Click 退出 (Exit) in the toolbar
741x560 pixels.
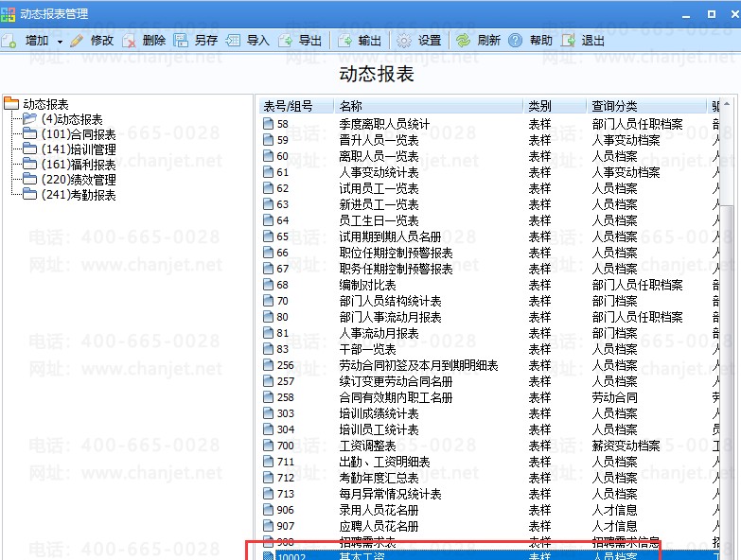568,41
